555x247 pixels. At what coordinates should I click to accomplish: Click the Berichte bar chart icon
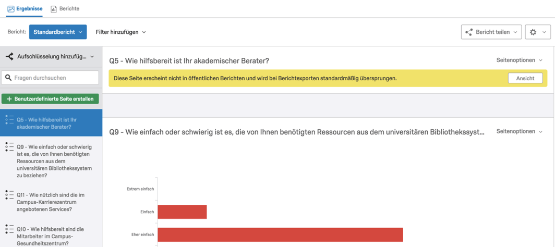54,9
